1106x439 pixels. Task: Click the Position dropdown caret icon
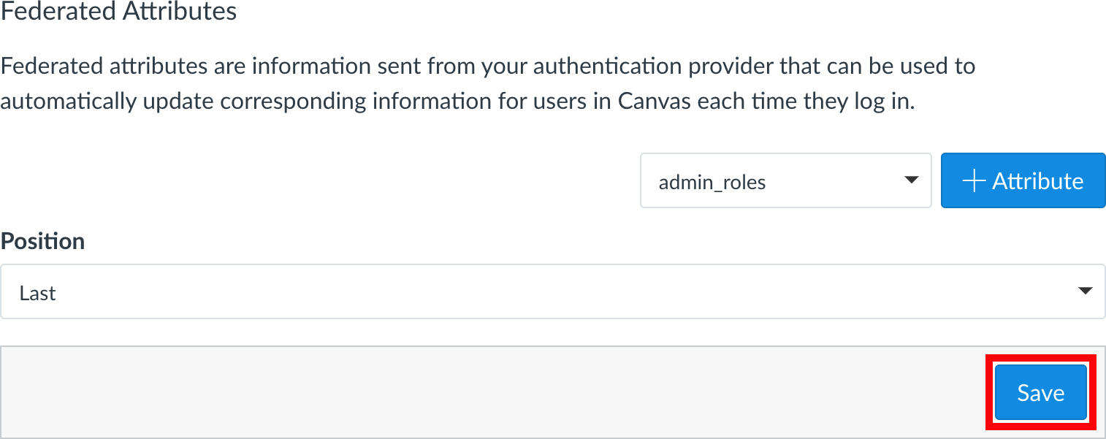[x=1085, y=291]
